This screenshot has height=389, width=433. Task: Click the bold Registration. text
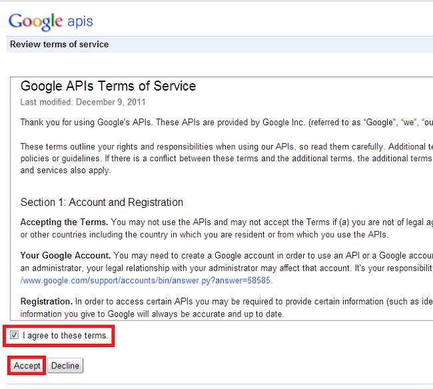point(47,301)
